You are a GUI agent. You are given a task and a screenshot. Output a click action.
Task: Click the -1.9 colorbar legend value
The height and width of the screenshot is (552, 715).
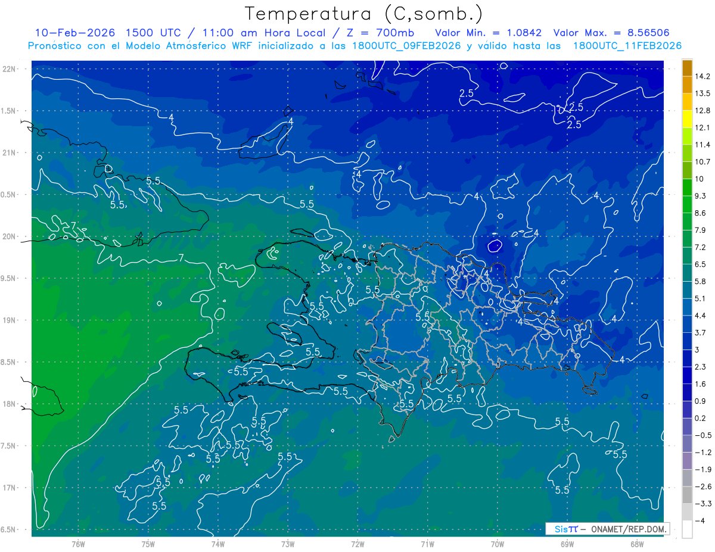tap(703, 469)
